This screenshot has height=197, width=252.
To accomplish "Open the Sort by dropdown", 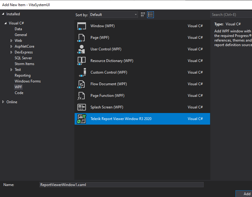I will point(113,15).
